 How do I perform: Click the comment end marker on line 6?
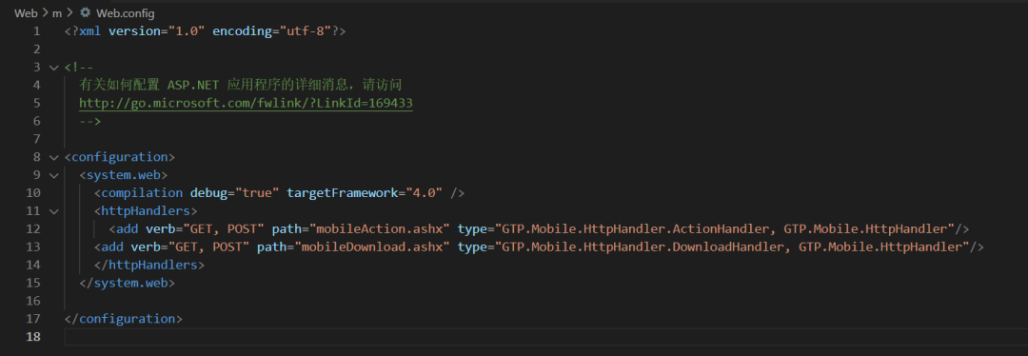point(89,121)
